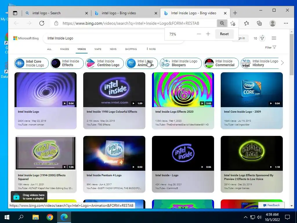
Task: Open a new browser tab
Action: [x=235, y=13]
